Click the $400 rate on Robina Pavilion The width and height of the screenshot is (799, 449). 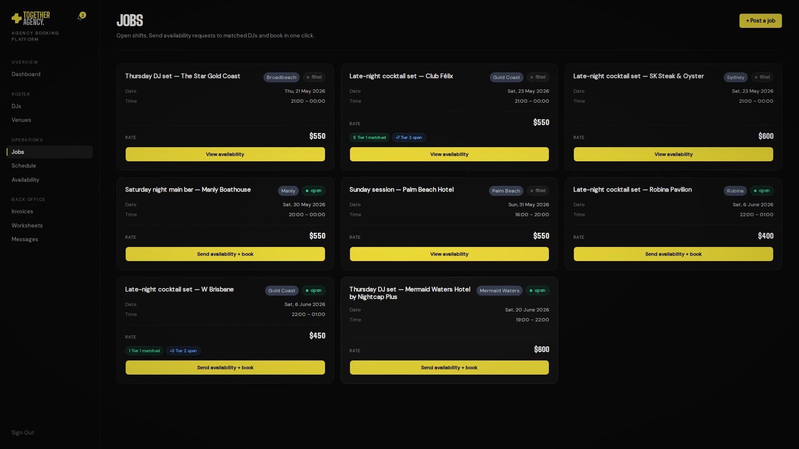(766, 236)
